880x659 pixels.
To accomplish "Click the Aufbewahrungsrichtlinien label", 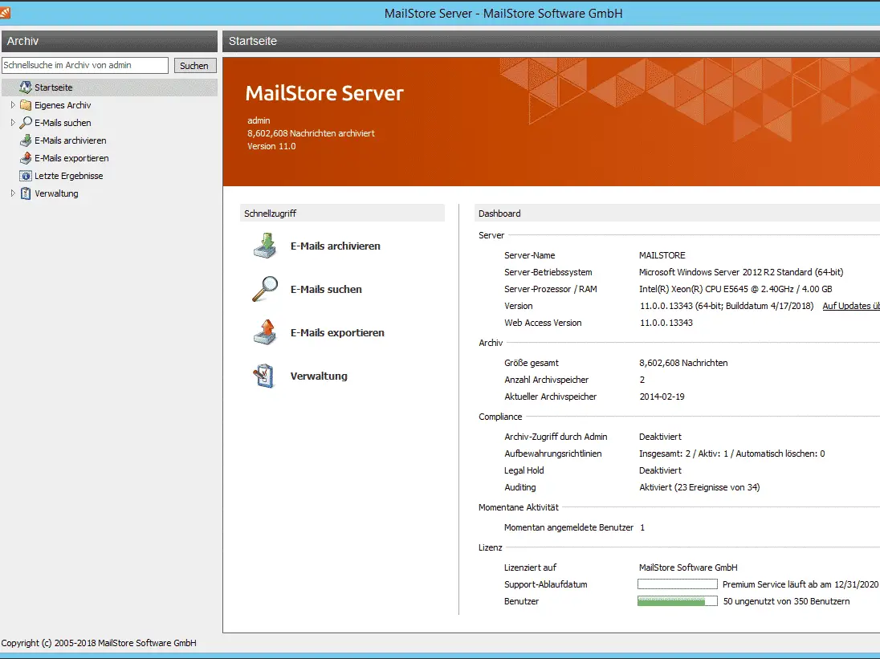I will point(552,454).
